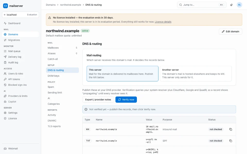Open the localhost server selector
The image size is (247, 154).
click(21, 15)
